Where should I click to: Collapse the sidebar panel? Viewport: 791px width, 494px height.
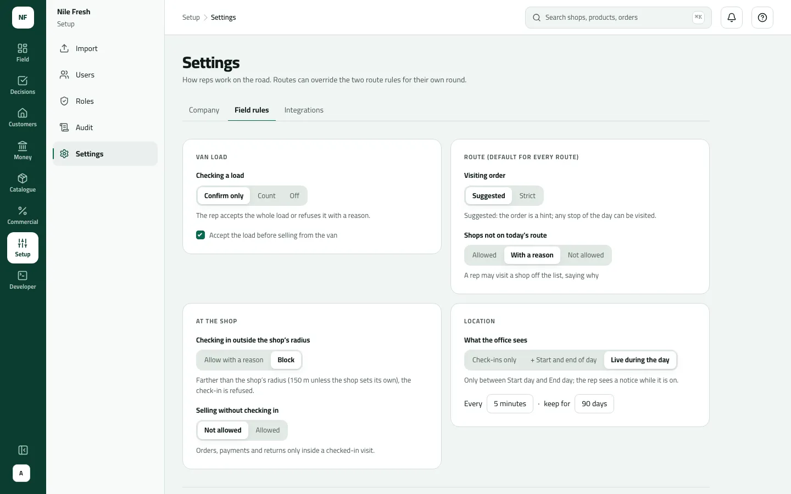pyautogui.click(x=23, y=450)
